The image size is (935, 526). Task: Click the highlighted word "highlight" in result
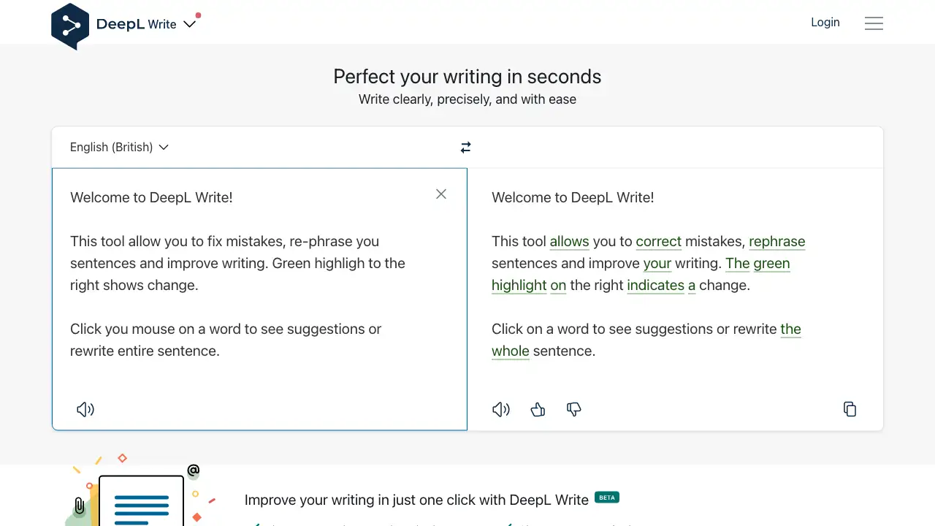coord(519,286)
